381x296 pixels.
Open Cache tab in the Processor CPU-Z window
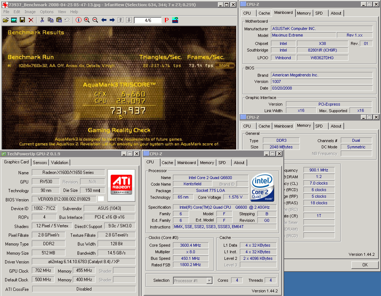[167, 163]
